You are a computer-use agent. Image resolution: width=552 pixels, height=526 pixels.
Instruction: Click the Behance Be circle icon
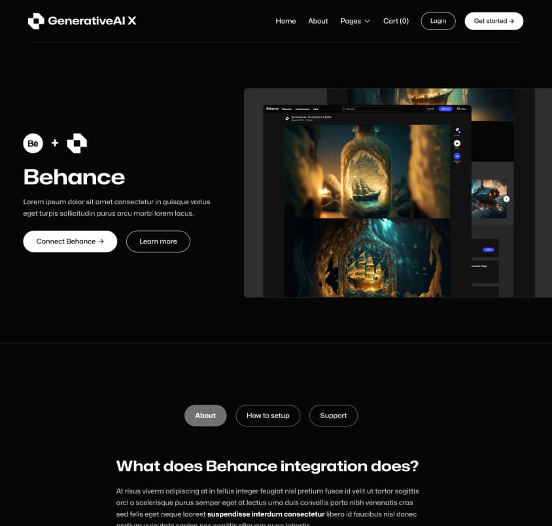[x=33, y=143]
